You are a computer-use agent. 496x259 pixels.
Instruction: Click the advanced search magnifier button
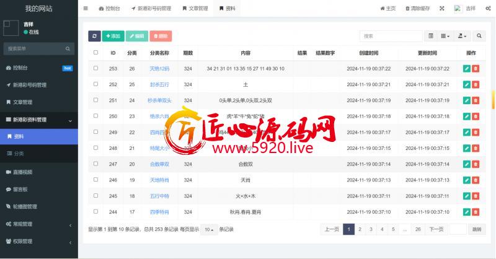(480, 37)
